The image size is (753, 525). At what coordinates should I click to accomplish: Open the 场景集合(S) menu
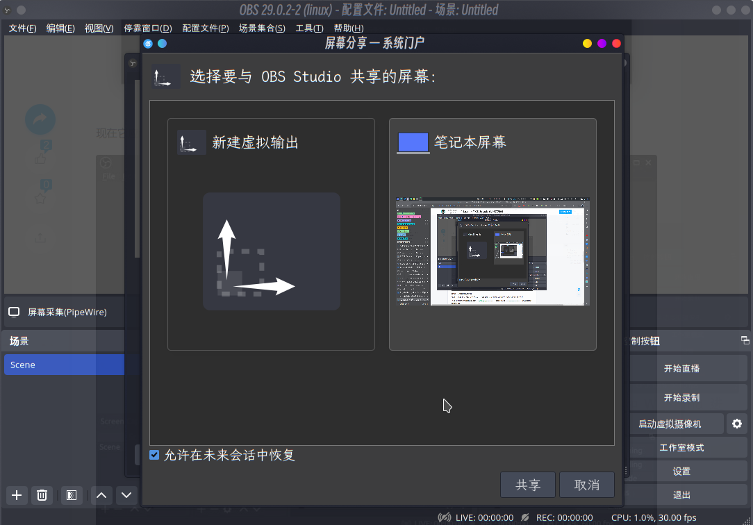coord(262,28)
